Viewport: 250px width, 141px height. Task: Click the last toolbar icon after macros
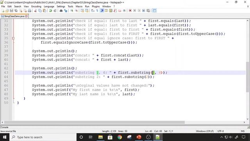tap(154, 11)
